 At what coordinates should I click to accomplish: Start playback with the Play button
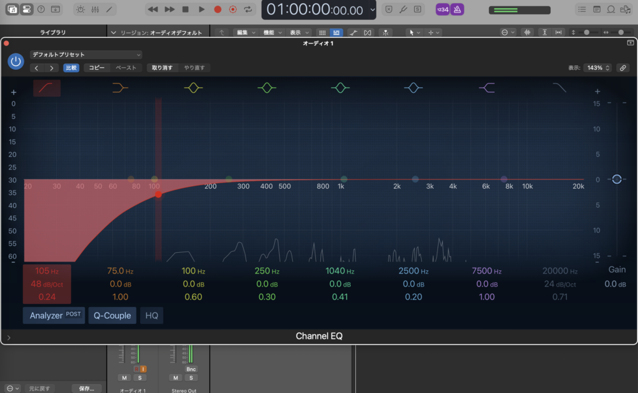(201, 9)
